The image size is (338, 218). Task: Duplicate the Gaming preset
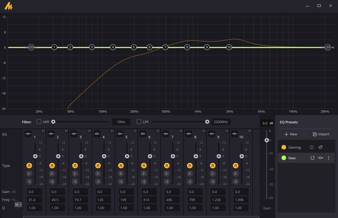click(x=321, y=147)
